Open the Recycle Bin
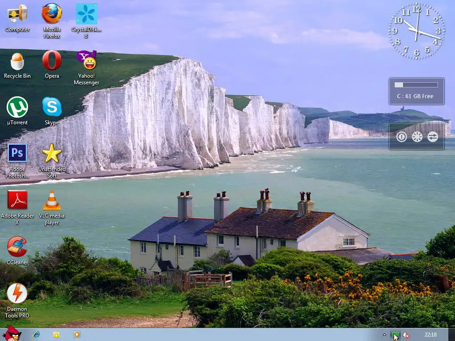Viewport: 455px width, 341px height. [17, 66]
